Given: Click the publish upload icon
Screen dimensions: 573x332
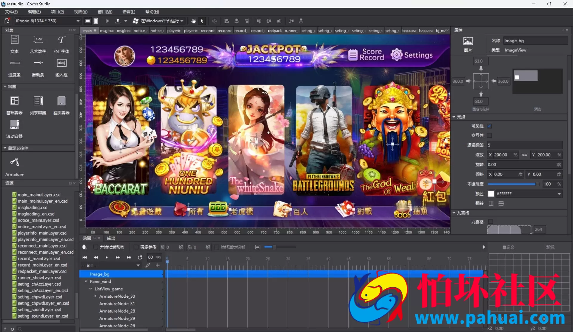Looking at the screenshot, I should point(118,21).
